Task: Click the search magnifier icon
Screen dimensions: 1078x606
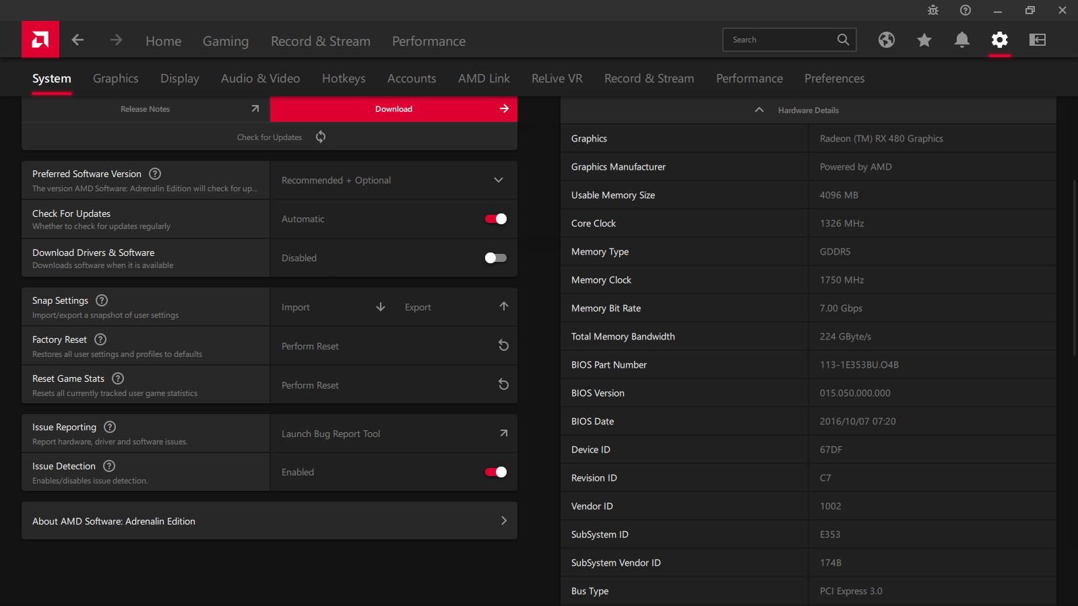Action: [843, 40]
